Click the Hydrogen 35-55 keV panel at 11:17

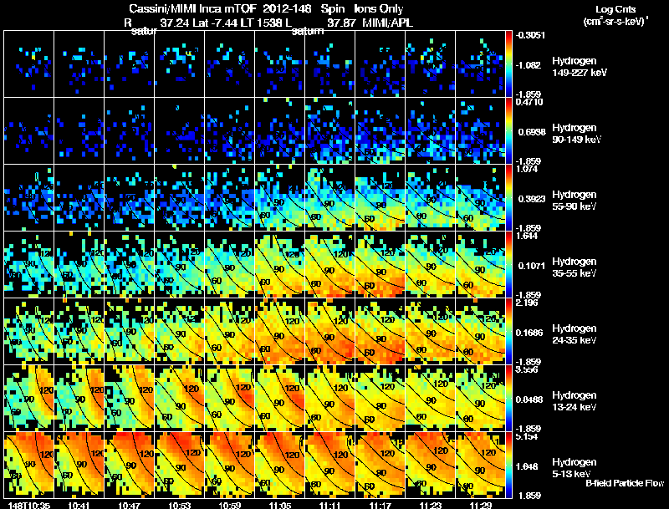pyautogui.click(x=380, y=264)
